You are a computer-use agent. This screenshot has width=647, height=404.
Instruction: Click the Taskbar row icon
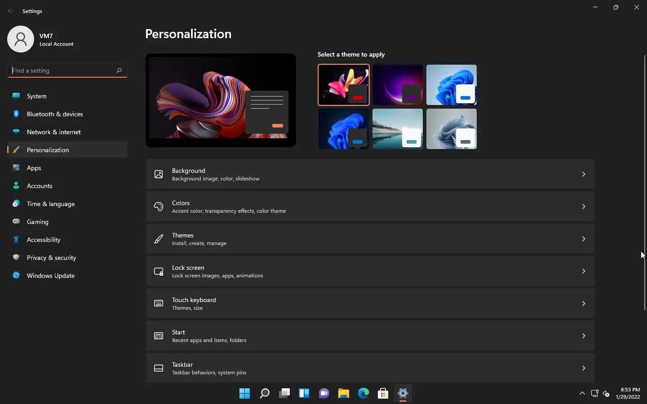coord(159,368)
